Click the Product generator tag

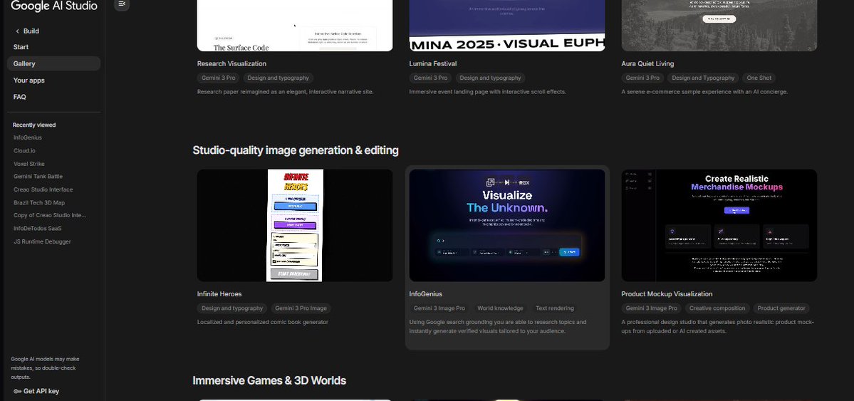[781, 308]
